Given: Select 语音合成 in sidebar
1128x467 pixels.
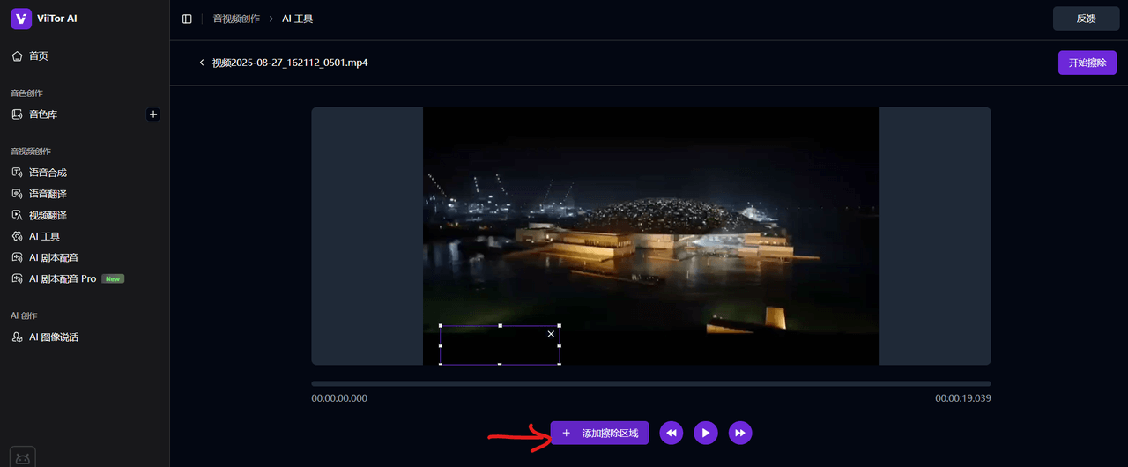Looking at the screenshot, I should point(48,173).
